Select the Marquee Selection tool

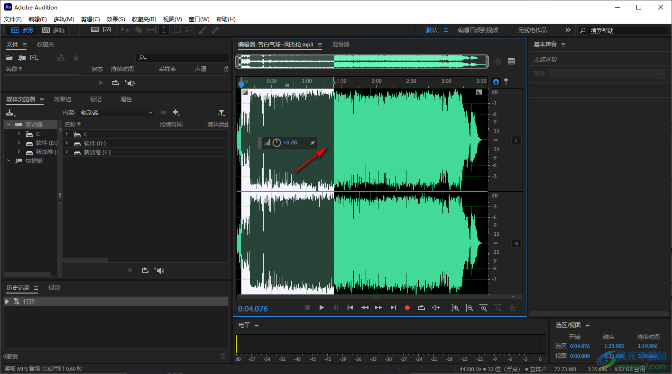(177, 30)
